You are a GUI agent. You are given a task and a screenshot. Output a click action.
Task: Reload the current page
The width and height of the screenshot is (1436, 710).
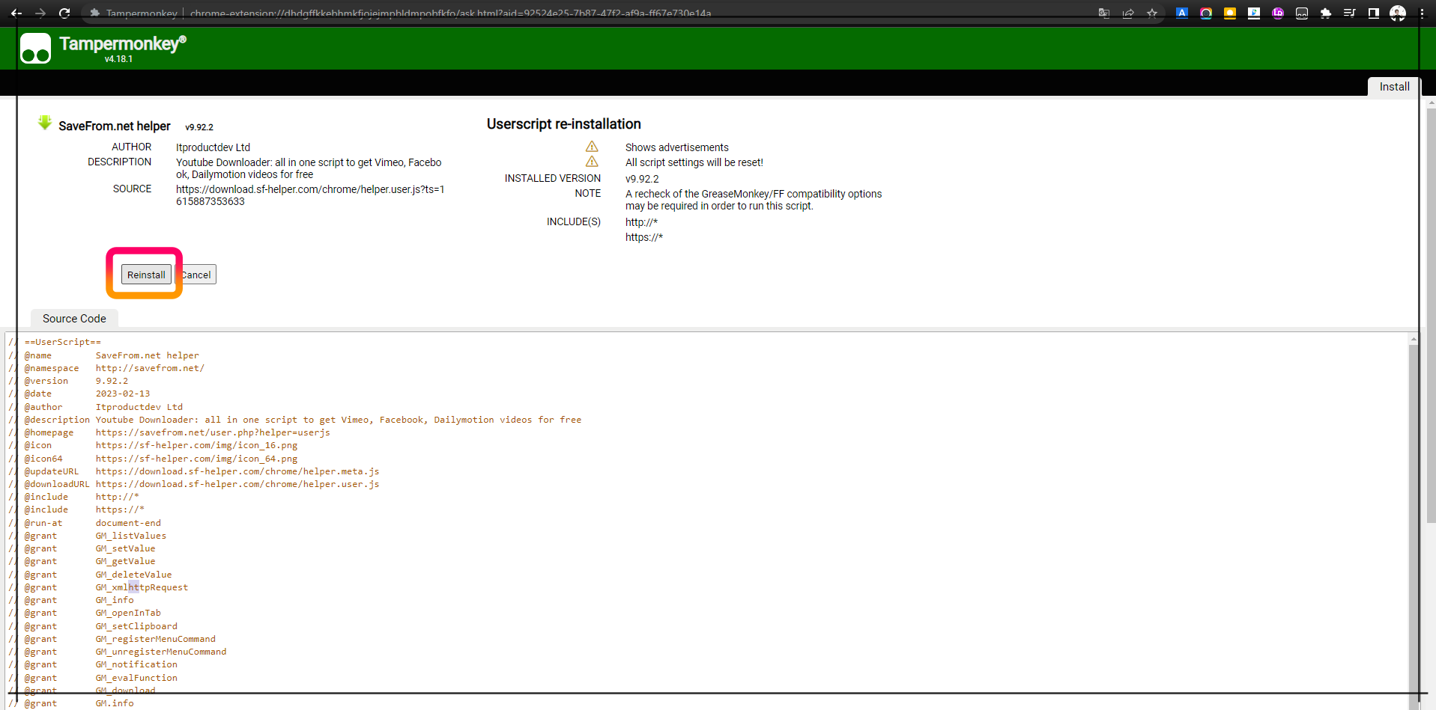click(64, 13)
